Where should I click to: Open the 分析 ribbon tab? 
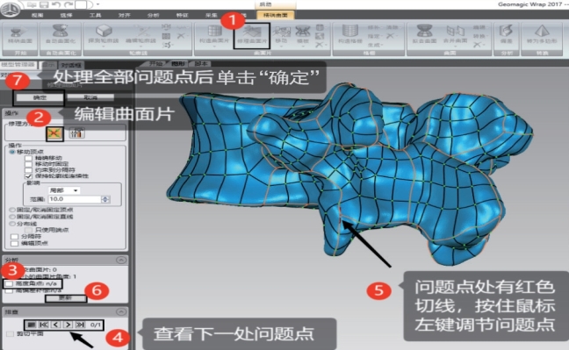[x=153, y=15]
